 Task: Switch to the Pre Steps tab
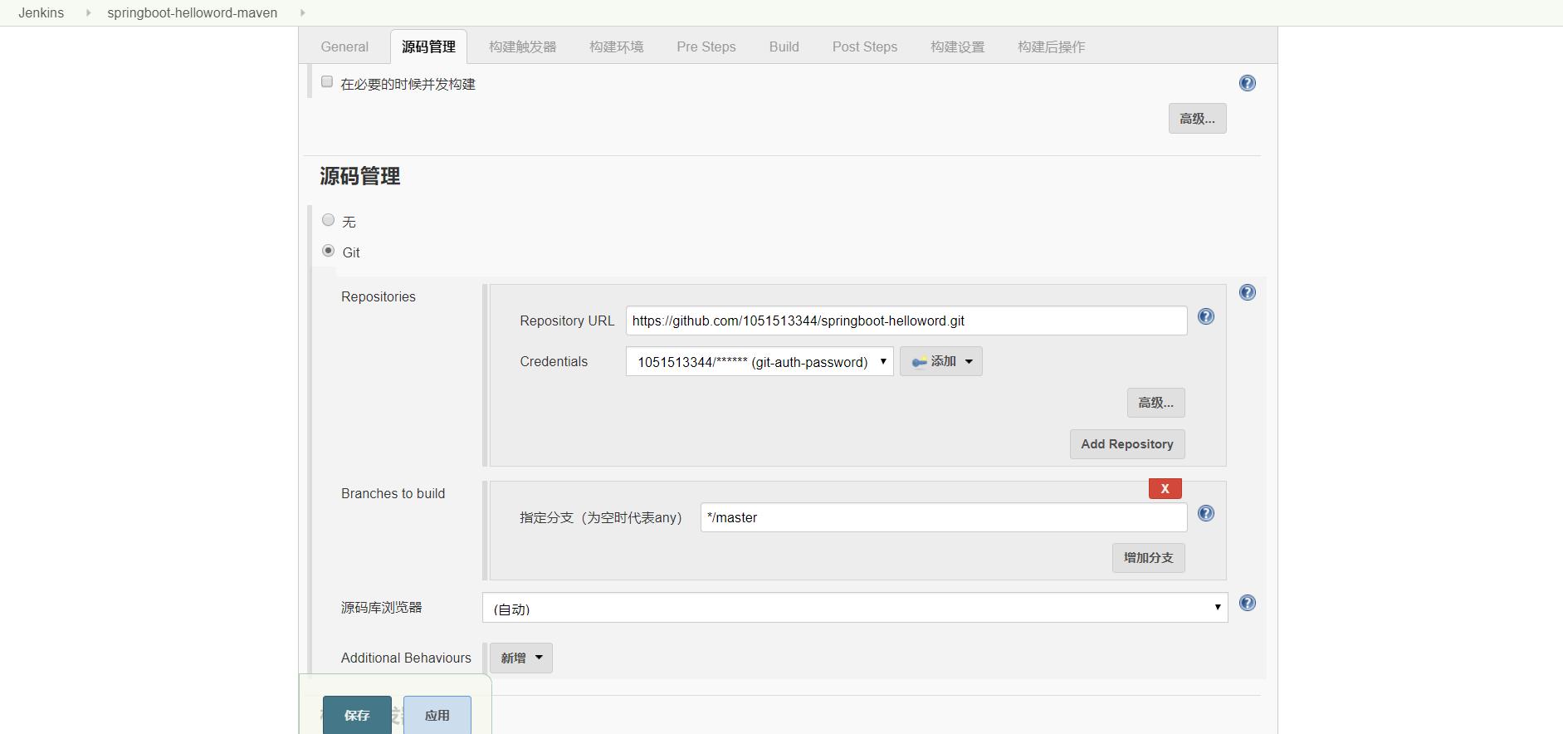pyautogui.click(x=706, y=46)
